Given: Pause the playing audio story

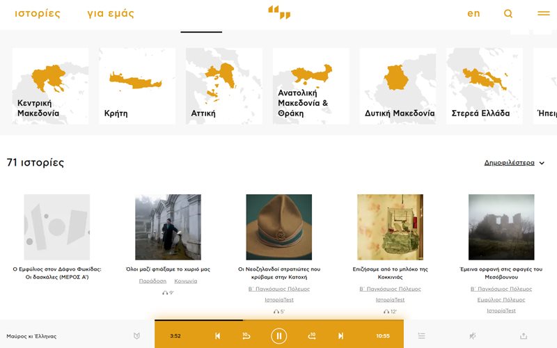Looking at the screenshot, I should 278,336.
